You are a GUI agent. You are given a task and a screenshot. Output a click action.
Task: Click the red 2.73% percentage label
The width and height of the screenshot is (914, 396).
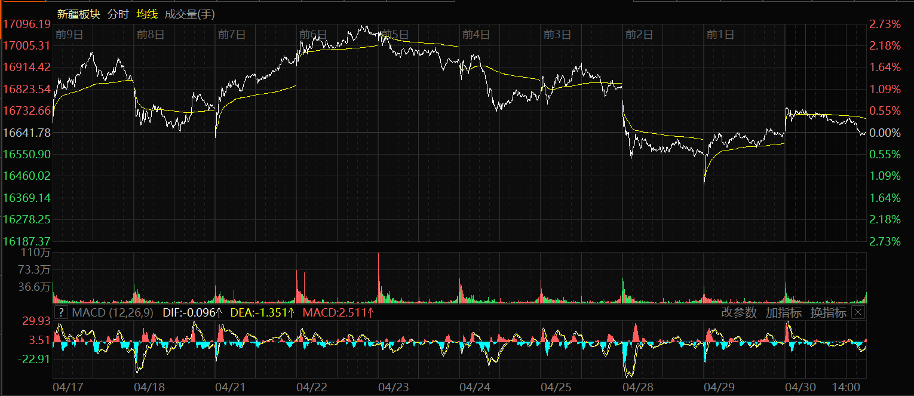(x=884, y=24)
